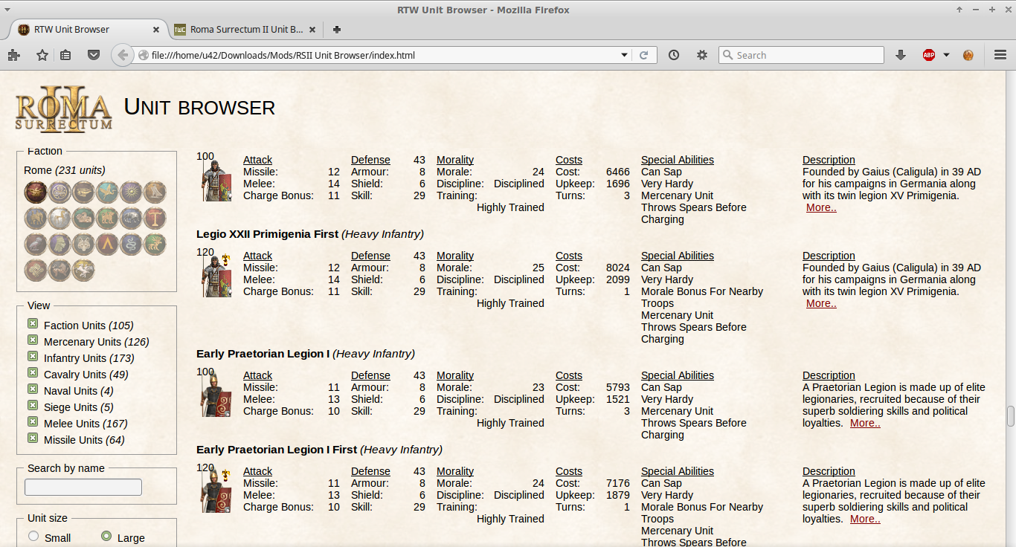The width and height of the screenshot is (1016, 547).
Task: Click 'Rome (231 units)' faction label
Action: point(65,170)
